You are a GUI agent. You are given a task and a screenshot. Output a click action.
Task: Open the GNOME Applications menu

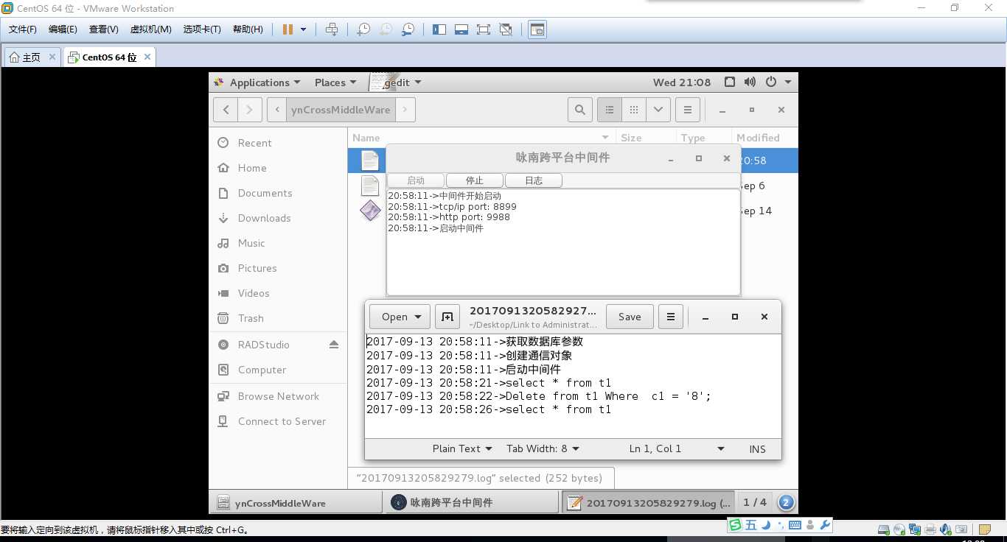coord(257,82)
